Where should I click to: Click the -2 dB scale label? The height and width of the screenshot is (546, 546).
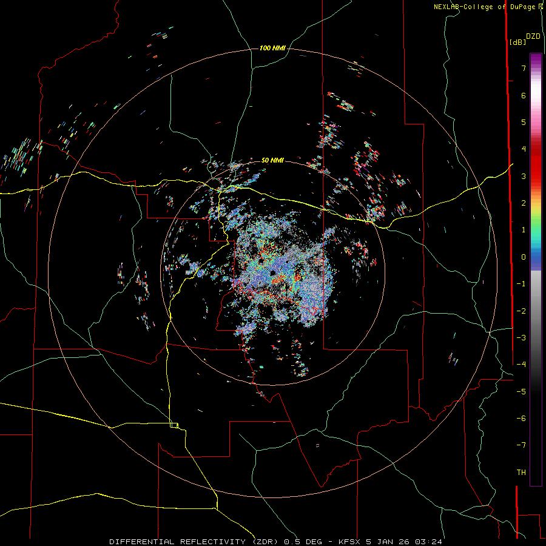(521, 311)
